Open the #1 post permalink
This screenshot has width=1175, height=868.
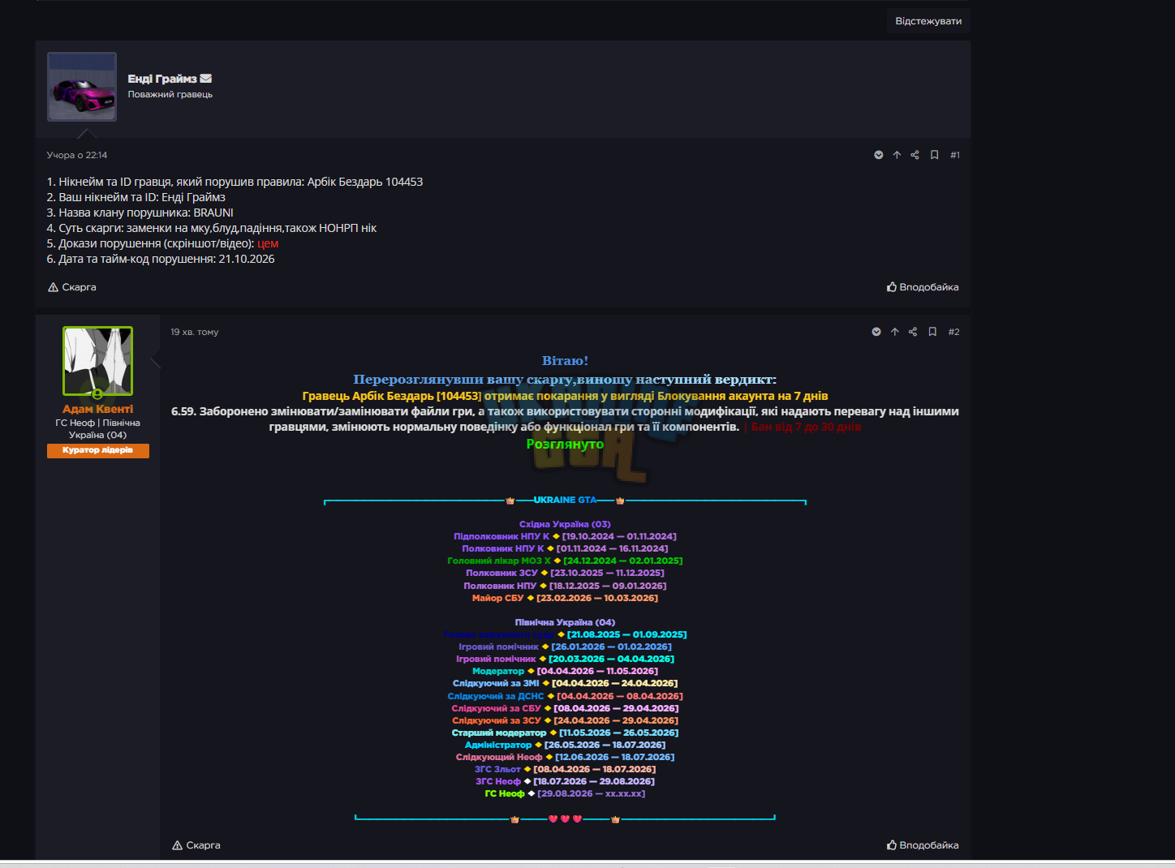955,155
